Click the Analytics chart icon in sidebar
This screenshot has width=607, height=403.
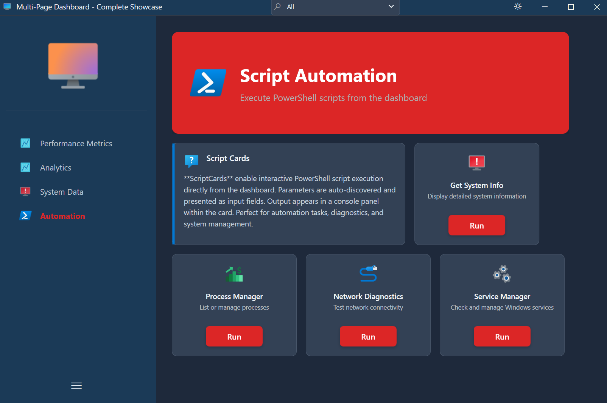click(25, 167)
